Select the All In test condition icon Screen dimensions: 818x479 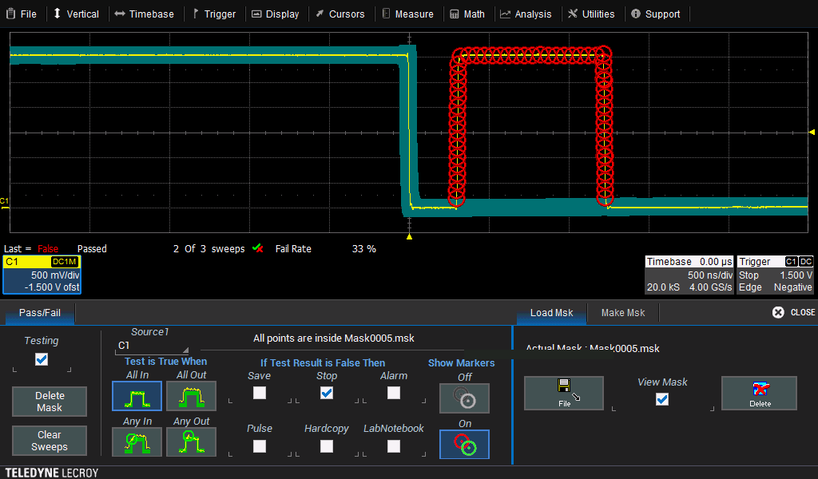tap(137, 395)
